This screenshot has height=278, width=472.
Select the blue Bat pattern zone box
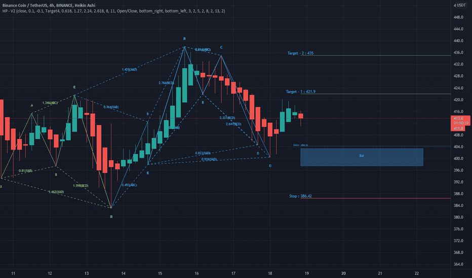[362, 157]
